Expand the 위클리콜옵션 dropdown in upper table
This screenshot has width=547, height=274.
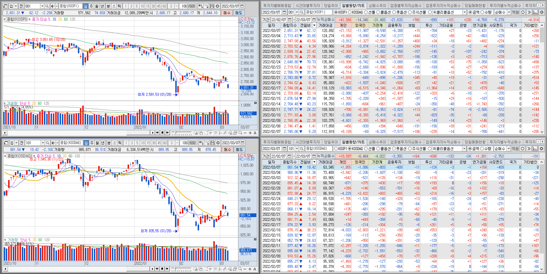[x=464, y=12]
